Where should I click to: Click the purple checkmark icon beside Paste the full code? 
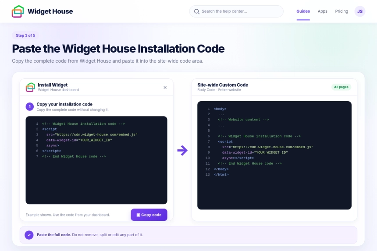29,235
